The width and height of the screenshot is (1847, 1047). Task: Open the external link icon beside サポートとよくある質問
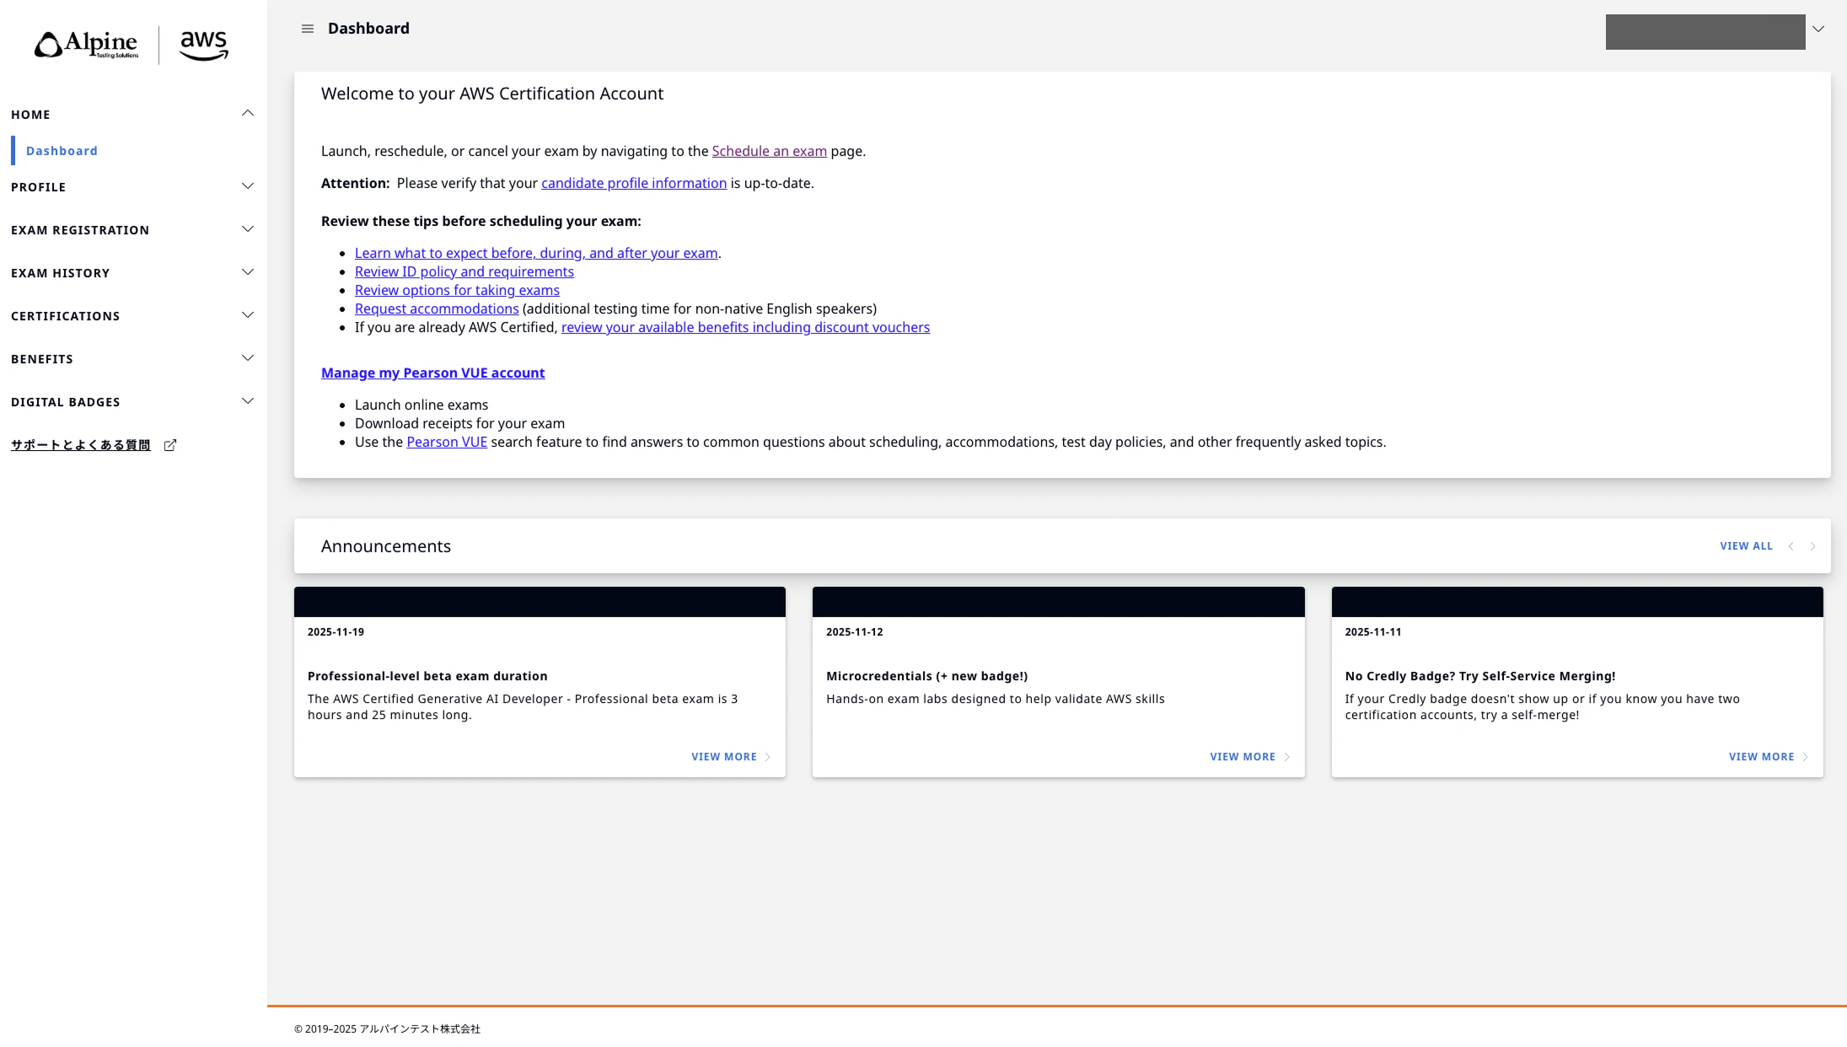click(169, 445)
